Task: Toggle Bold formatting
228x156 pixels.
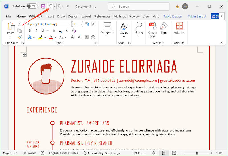Action: [30, 31]
